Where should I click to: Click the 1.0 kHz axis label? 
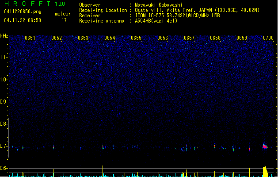[x=4, y=80]
